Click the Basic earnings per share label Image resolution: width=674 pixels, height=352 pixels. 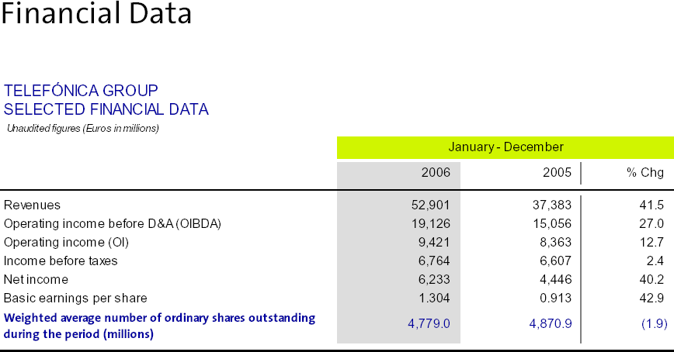click(75, 298)
